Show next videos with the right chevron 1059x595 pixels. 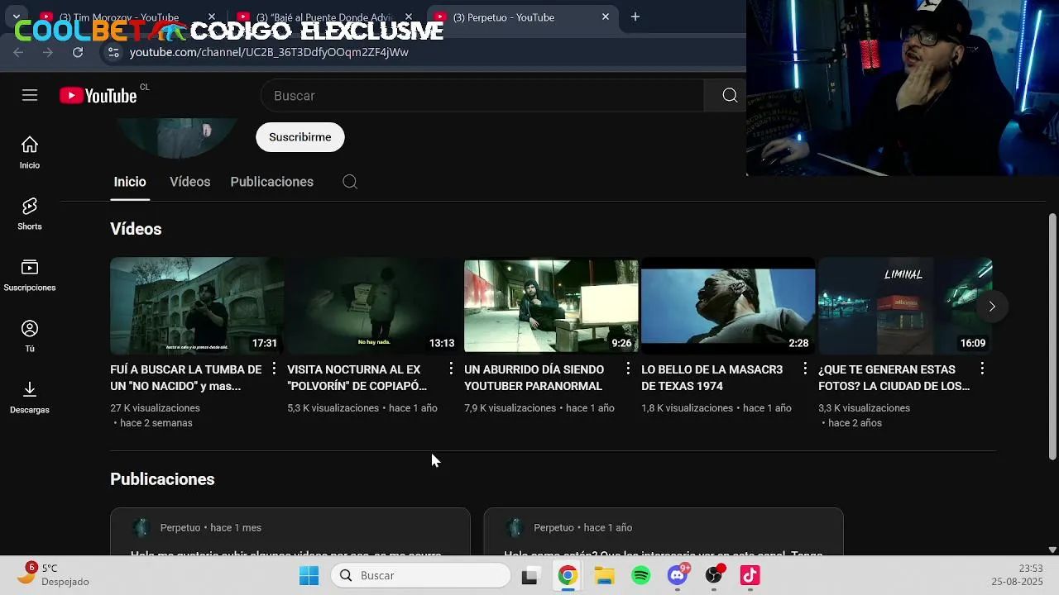[991, 307]
